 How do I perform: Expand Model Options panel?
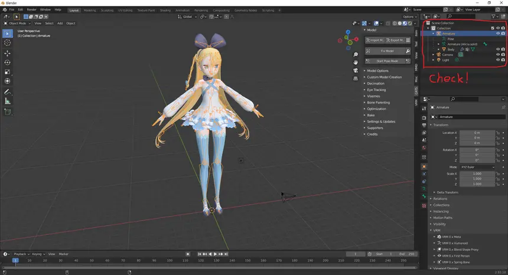coord(377,71)
